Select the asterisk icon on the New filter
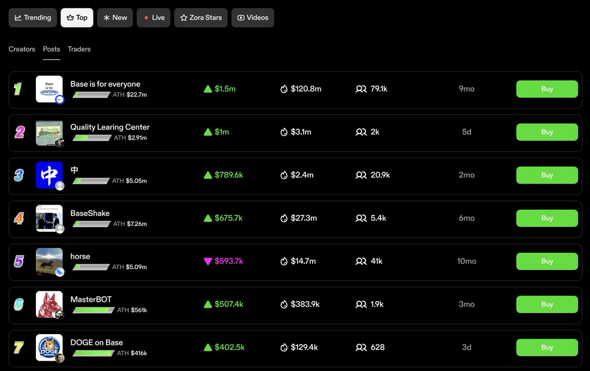 coord(105,17)
